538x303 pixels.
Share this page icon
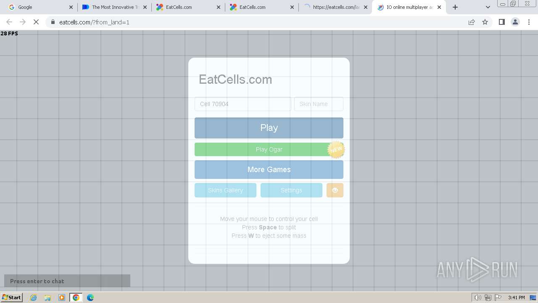[472, 22]
